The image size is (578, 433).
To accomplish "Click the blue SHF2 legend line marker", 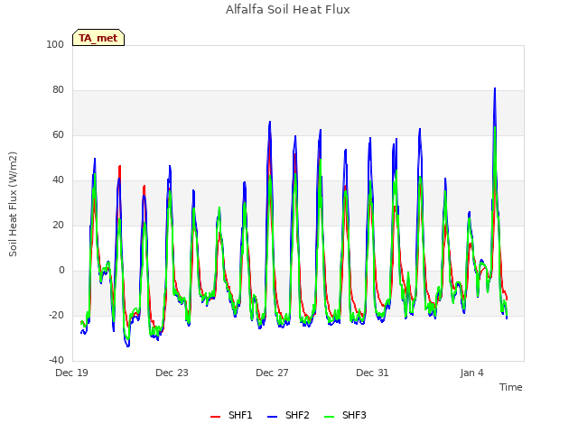I will pyautogui.click(x=272, y=417).
